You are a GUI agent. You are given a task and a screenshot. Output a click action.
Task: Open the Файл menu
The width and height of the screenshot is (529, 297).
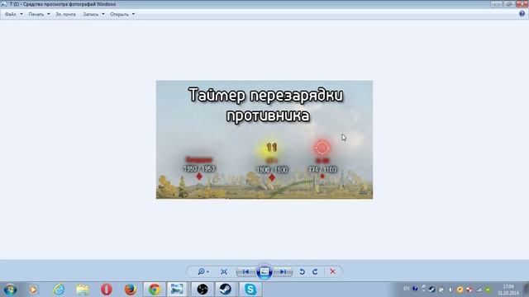click(11, 14)
